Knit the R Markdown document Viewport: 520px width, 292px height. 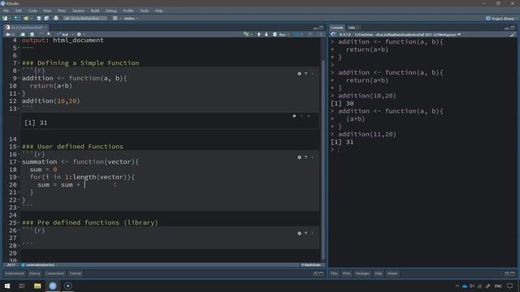pos(63,34)
